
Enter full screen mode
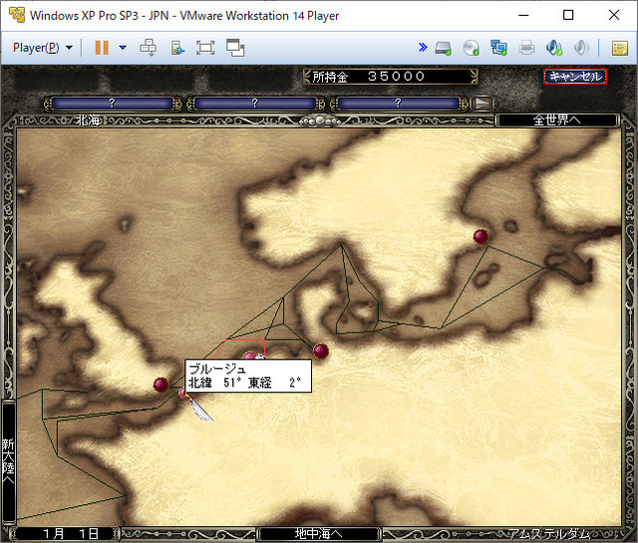point(205,48)
